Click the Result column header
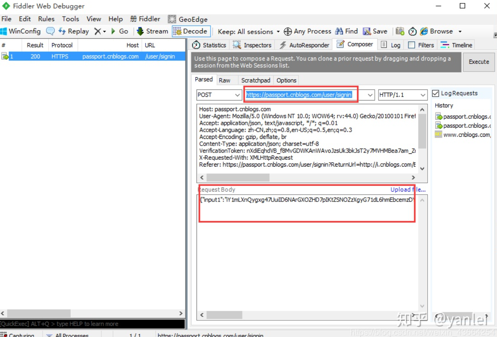Image resolution: width=497 pixels, height=337 pixels. pyautogui.click(x=35, y=45)
